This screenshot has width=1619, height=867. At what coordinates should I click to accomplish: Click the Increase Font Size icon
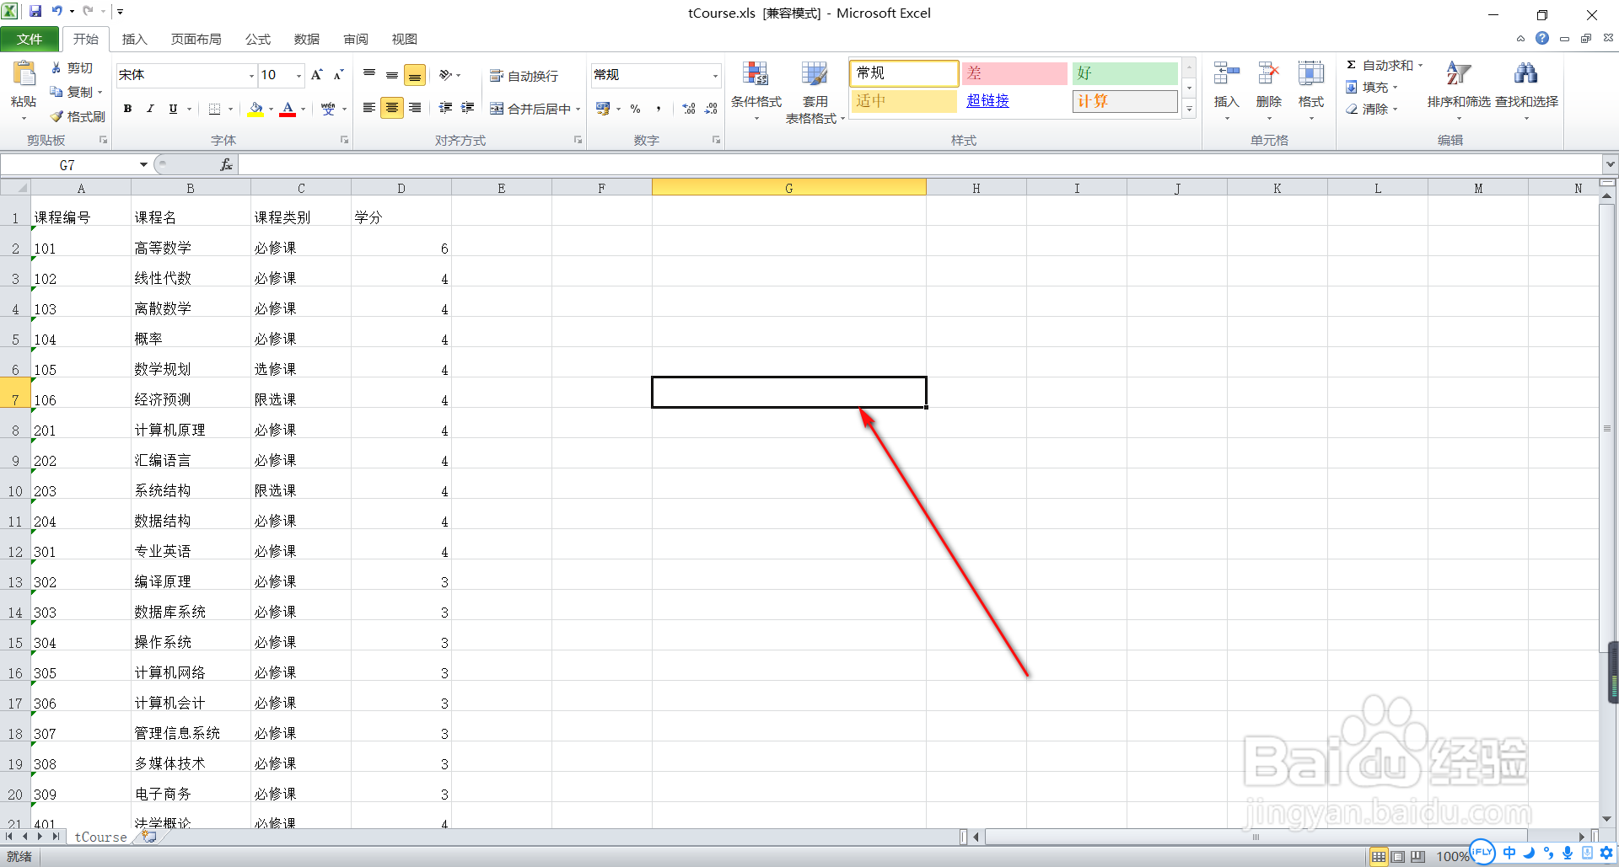[x=317, y=75]
